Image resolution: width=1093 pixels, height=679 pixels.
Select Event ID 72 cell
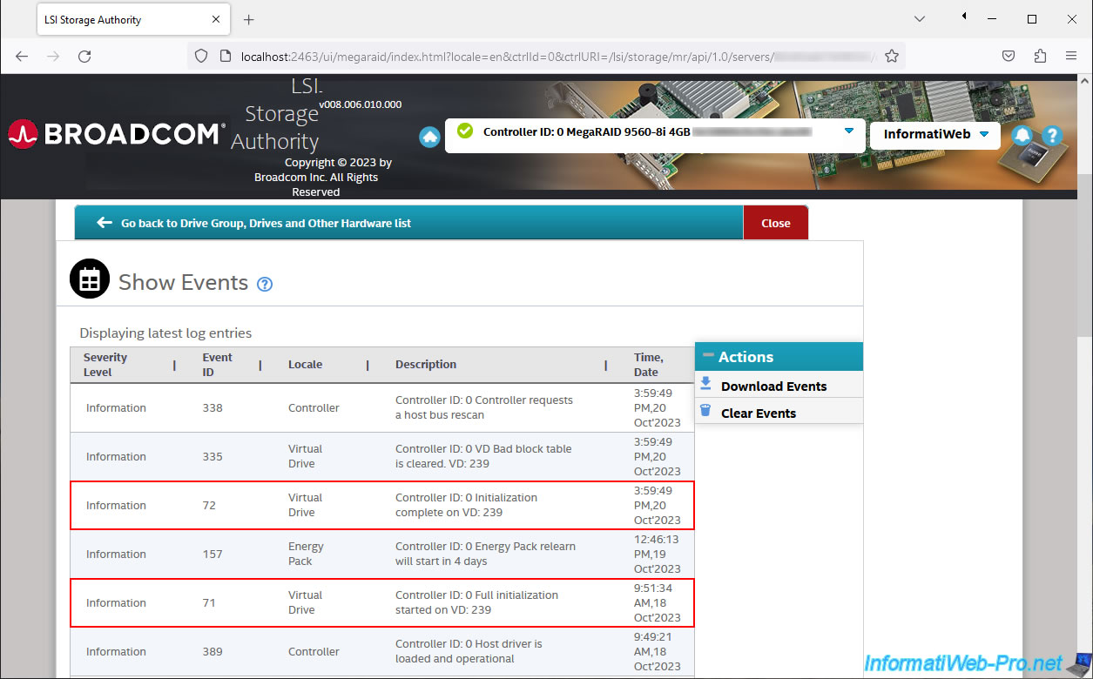[209, 506]
